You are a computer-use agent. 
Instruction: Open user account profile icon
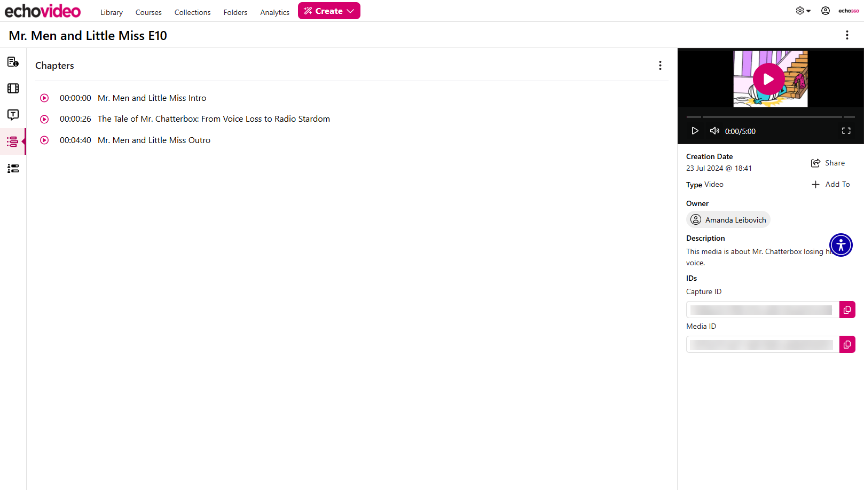pos(826,11)
